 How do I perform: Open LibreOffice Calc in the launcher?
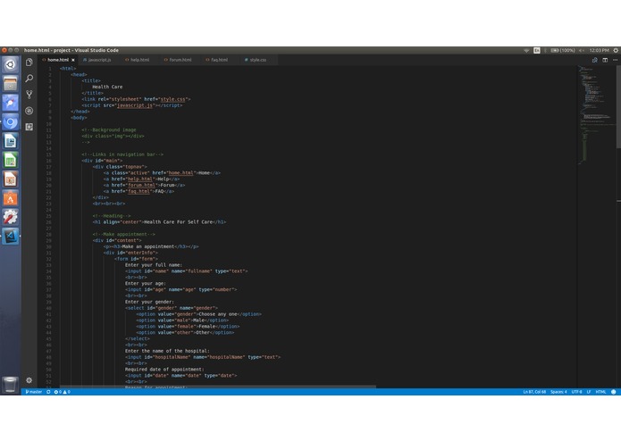[x=11, y=160]
